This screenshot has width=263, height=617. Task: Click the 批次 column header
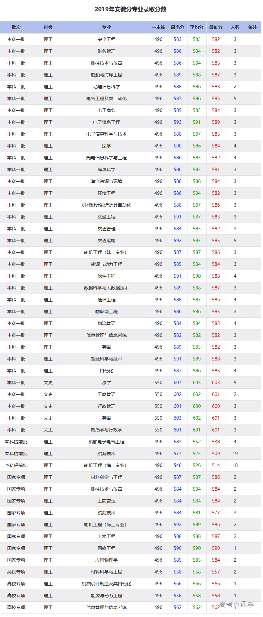(x=16, y=28)
